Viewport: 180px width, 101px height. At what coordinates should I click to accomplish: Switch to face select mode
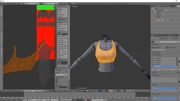coord(114,91)
